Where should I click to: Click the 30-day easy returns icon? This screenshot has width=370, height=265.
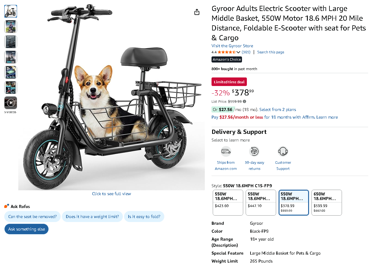point(254,151)
